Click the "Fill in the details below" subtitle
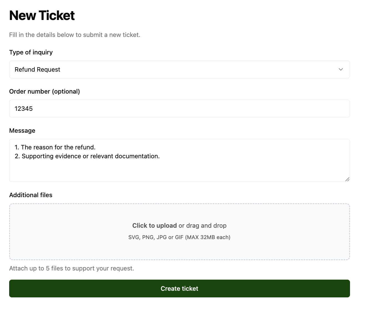 coord(75,35)
